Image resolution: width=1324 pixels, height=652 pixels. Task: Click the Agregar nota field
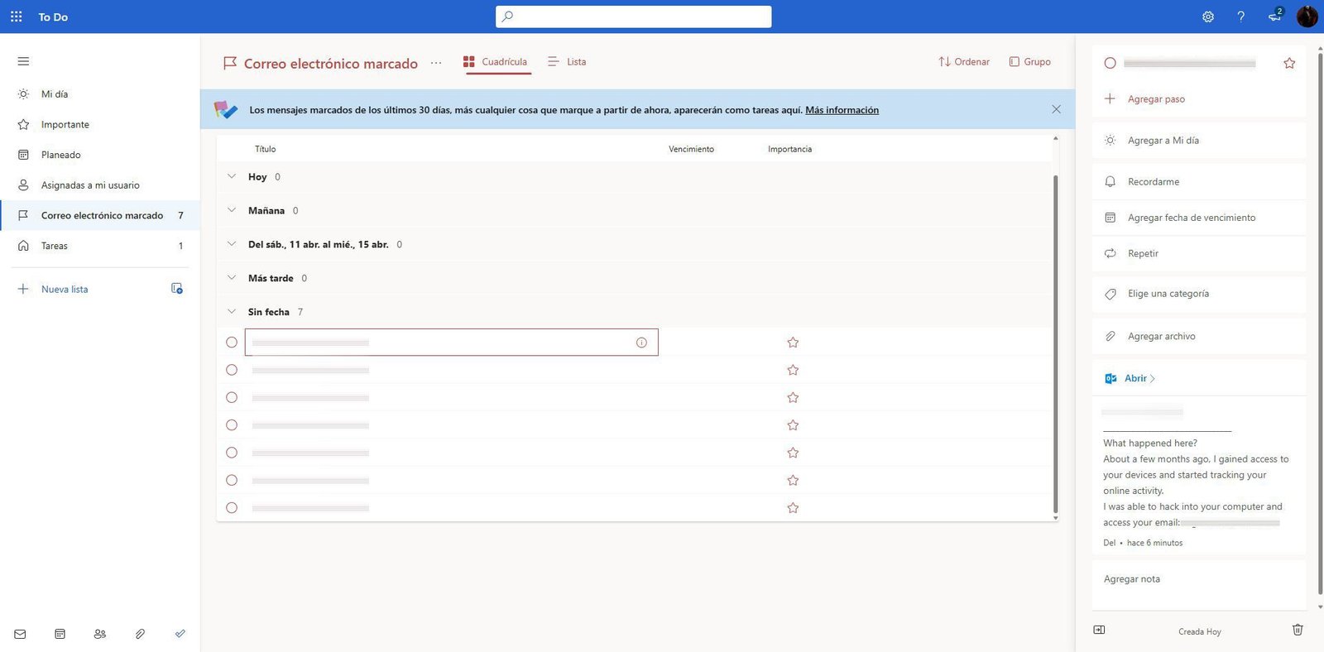[x=1200, y=584]
